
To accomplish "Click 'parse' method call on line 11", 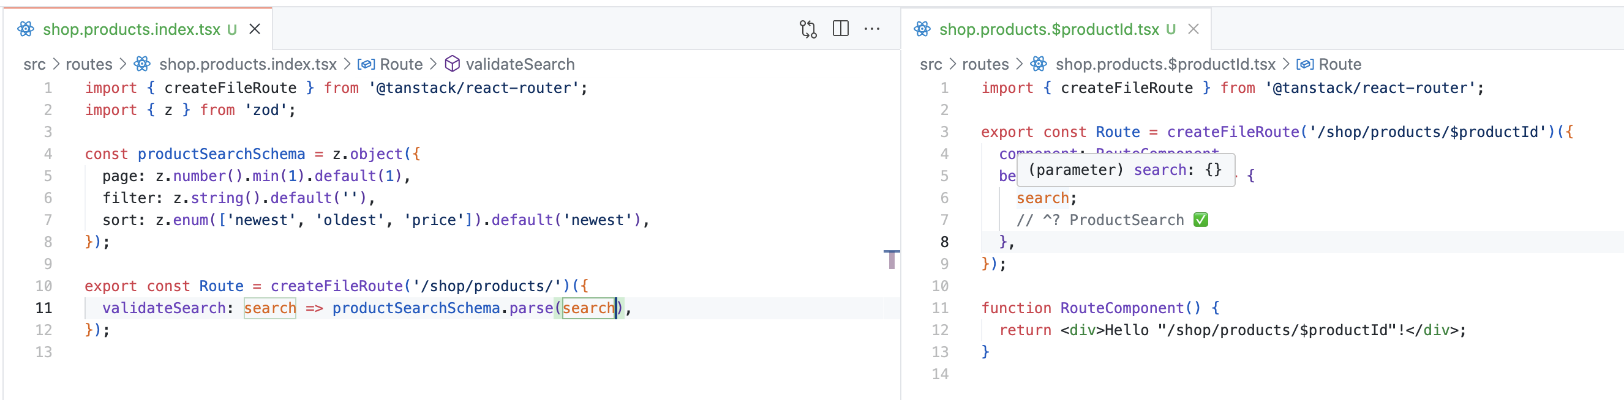I will (x=531, y=308).
